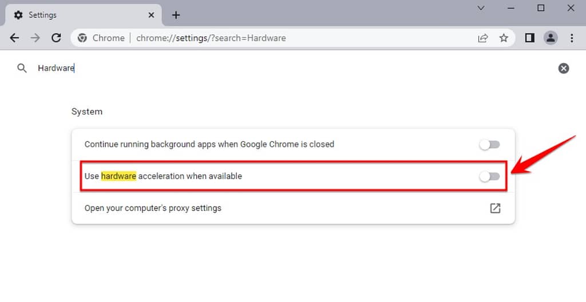Bookmark this page with the star icon
This screenshot has height=302, width=586.
click(x=504, y=38)
